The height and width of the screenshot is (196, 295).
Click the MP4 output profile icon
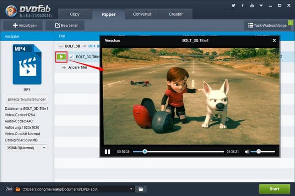click(27, 64)
